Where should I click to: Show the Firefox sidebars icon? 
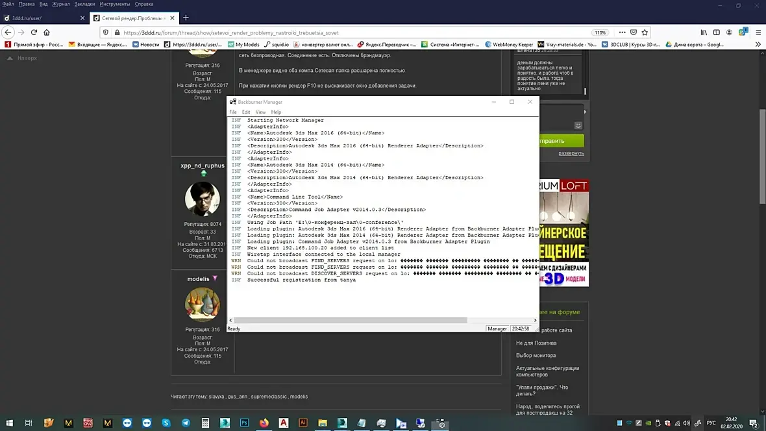point(717,32)
